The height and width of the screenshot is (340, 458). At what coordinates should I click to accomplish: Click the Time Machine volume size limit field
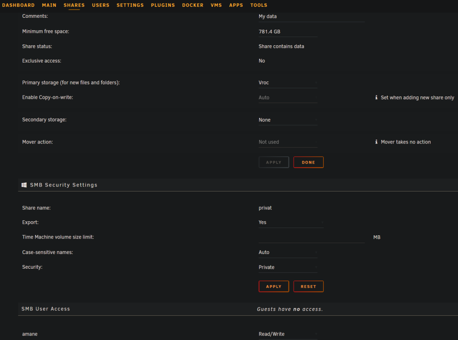[311, 238]
